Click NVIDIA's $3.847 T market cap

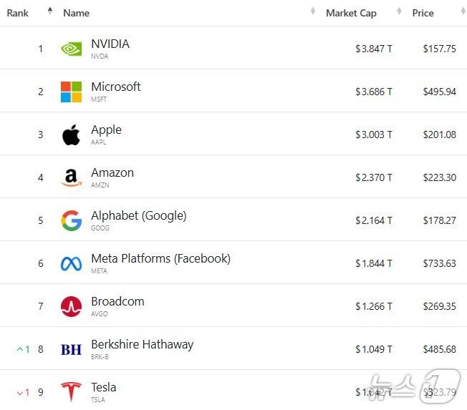coord(373,49)
